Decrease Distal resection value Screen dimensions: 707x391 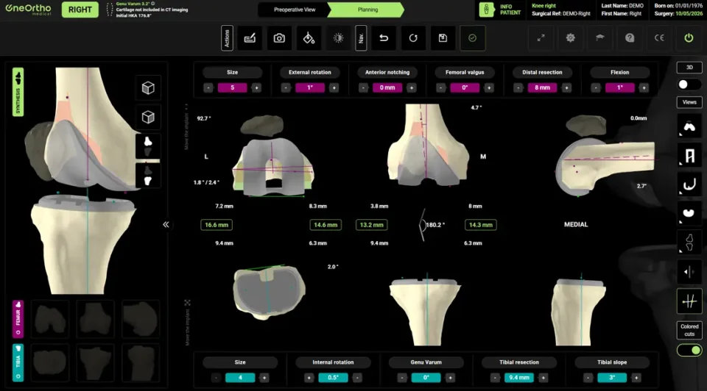pyautogui.click(x=518, y=87)
